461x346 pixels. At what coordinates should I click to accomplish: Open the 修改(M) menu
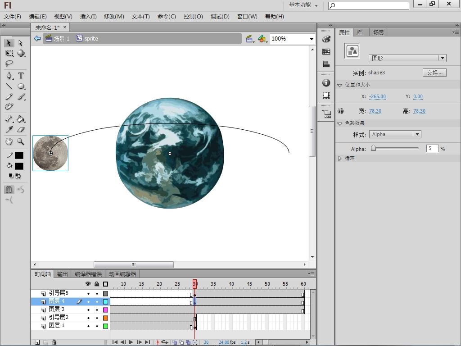(x=114, y=17)
